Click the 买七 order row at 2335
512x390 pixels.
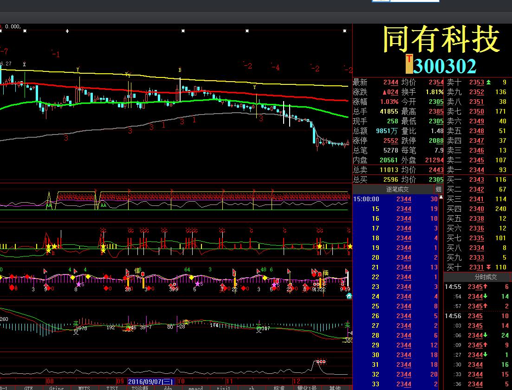[477, 238]
